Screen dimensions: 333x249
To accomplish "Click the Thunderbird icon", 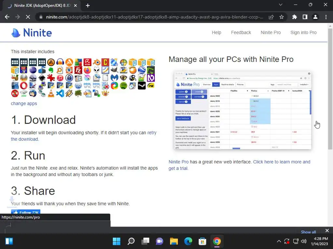I will (33, 93).
